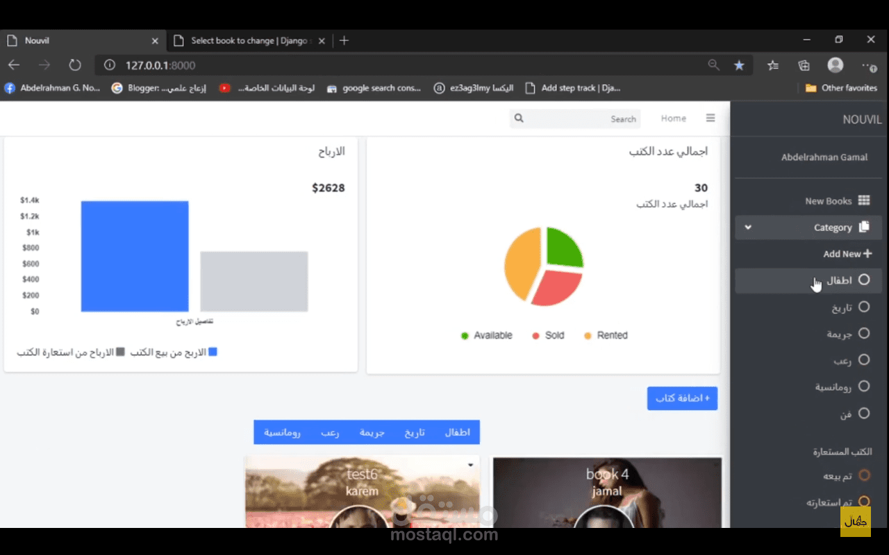This screenshot has width=889, height=555.
Task: Filter books by رعب tab
Action: click(330, 432)
